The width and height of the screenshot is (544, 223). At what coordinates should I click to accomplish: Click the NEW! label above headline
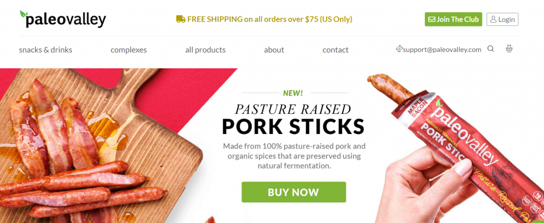(293, 93)
